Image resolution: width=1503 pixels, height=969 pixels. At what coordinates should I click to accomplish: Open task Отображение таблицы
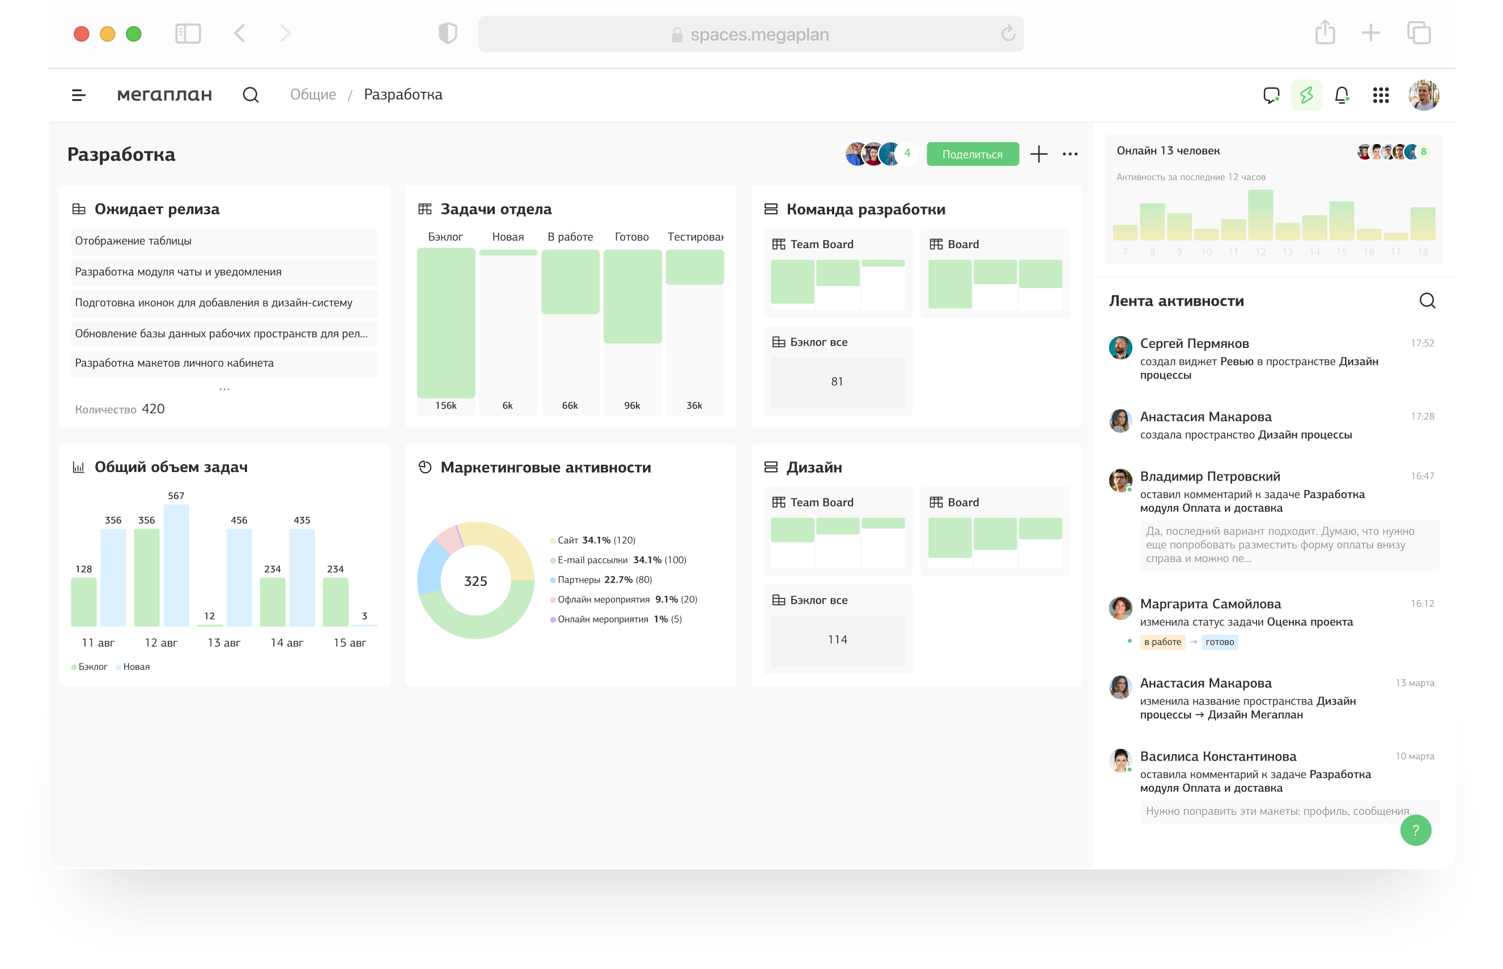tap(224, 241)
